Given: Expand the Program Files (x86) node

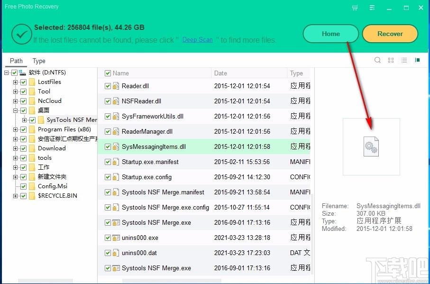Looking at the screenshot, I should pyautogui.click(x=15, y=129).
